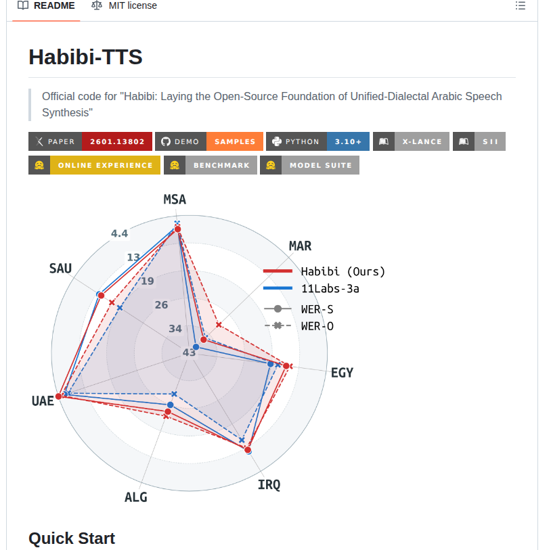This screenshot has width=551, height=550.
Task: Click the Hugging Face icon on ONLINE EXPERIENCE badge
Action: click(x=39, y=164)
